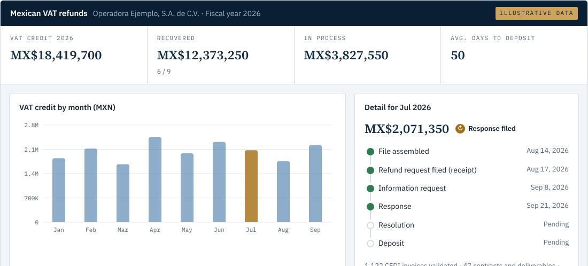Image resolution: width=588 pixels, height=266 pixels.
Task: Click the empty Deposit step circle
Action: pos(370,244)
